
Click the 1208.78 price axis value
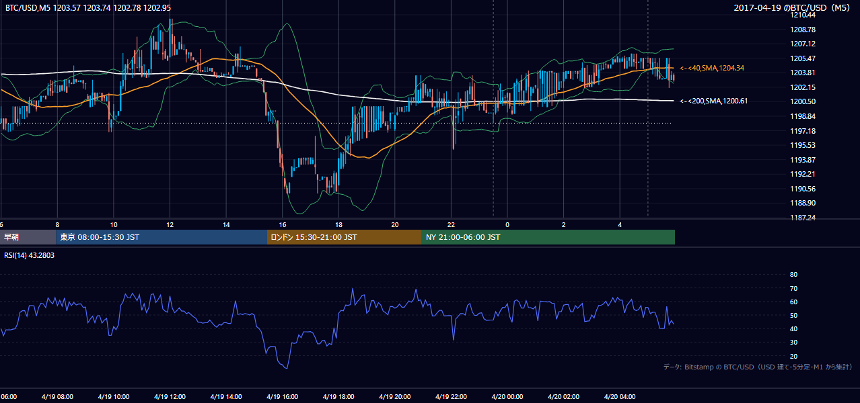click(803, 30)
